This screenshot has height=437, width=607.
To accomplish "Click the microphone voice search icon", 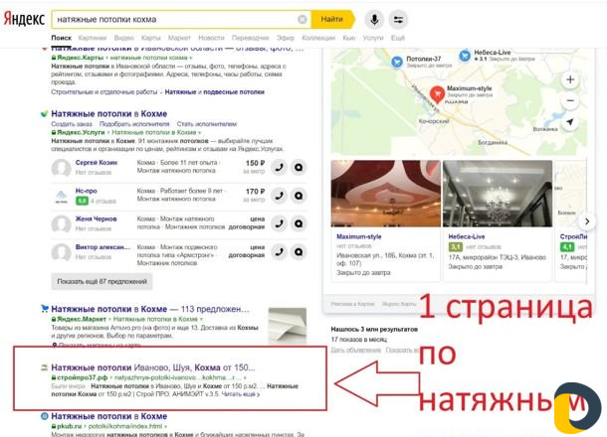I will click(x=374, y=19).
